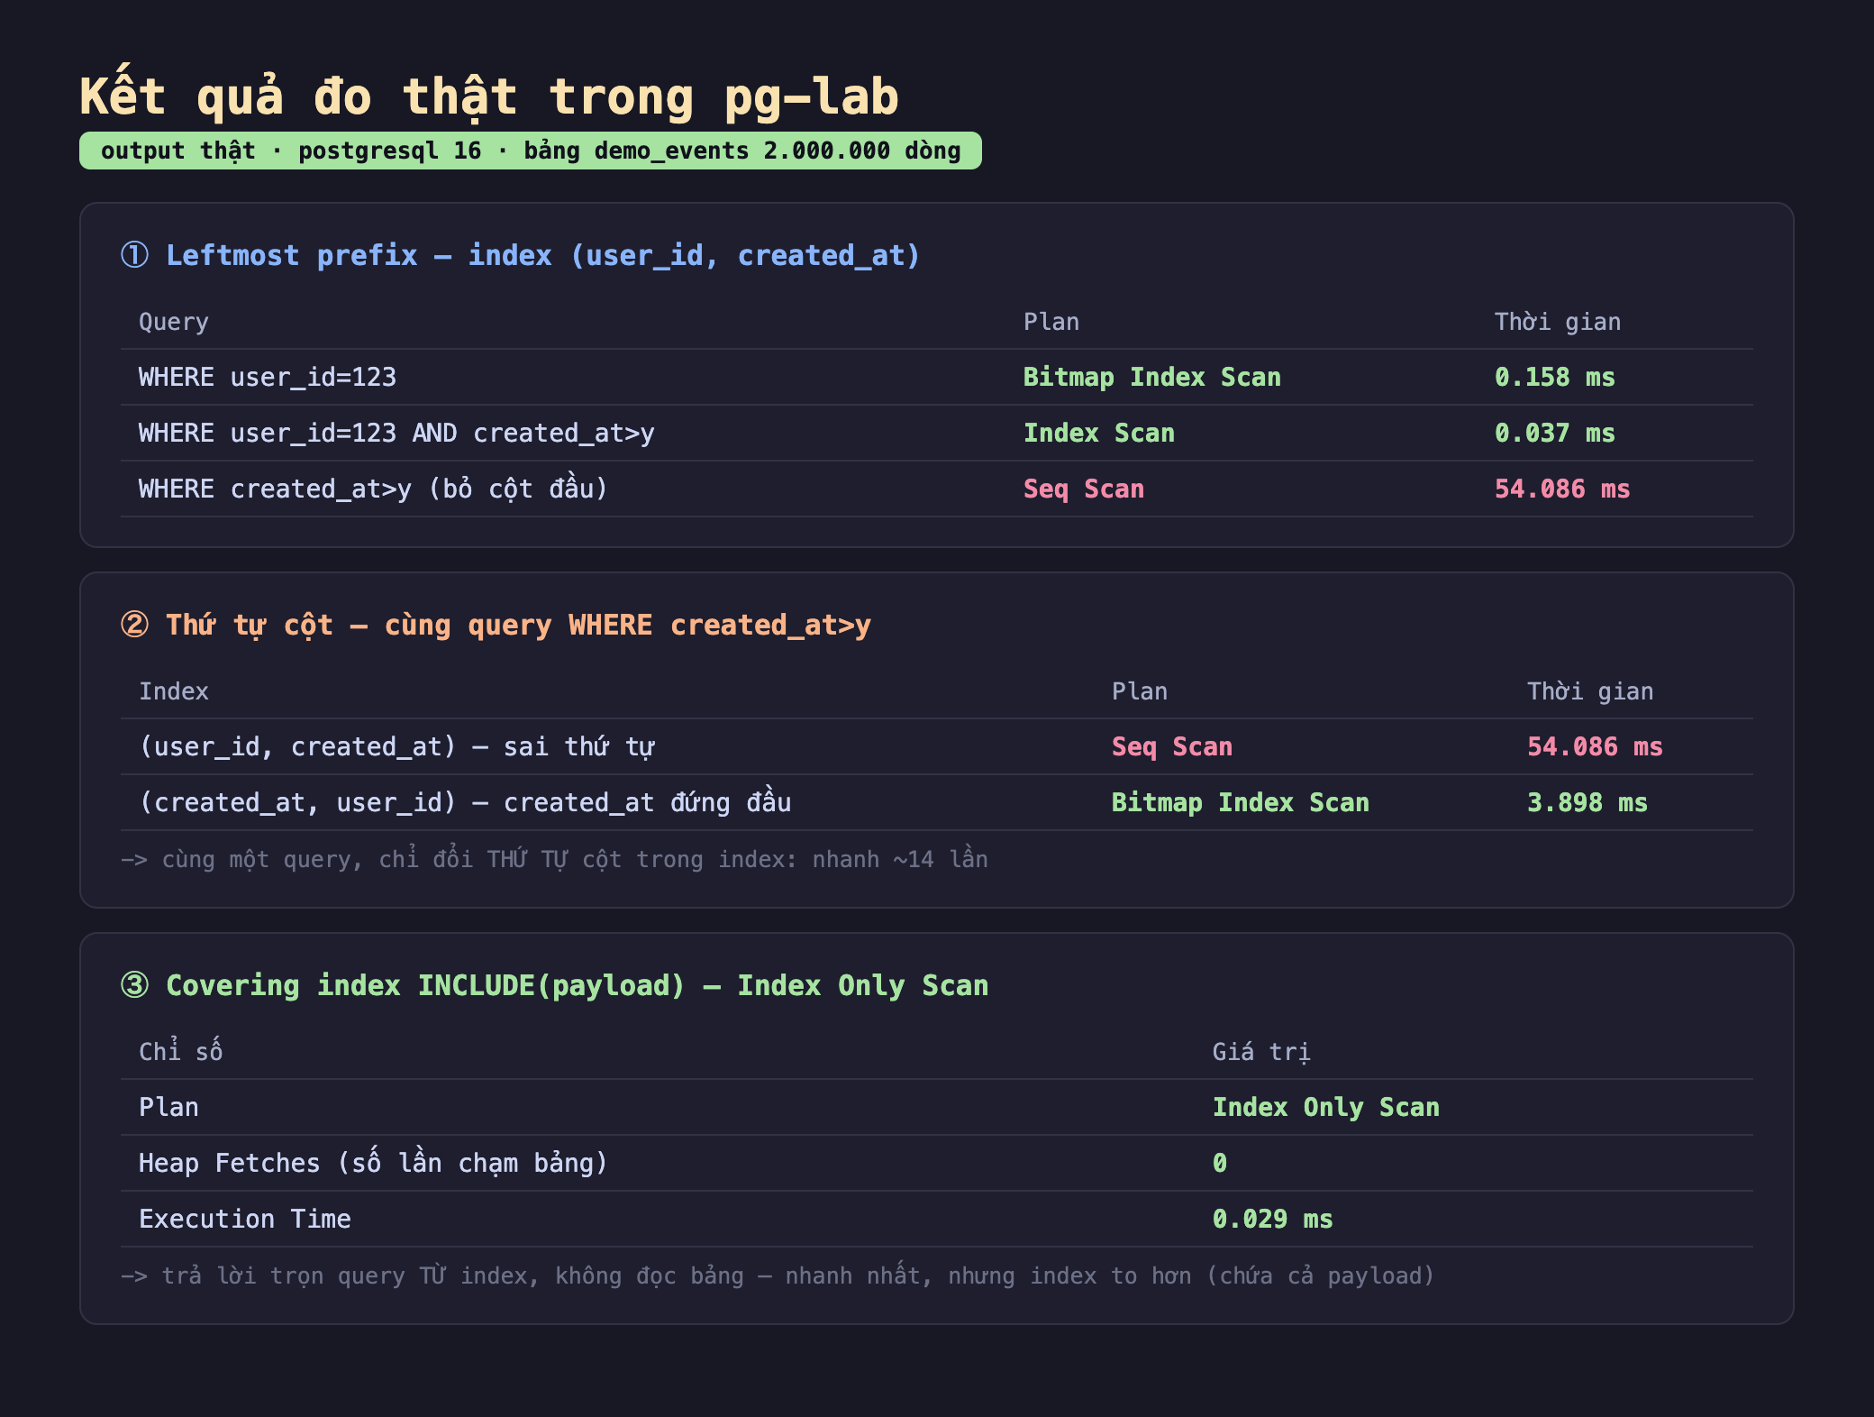1874x1417 pixels.
Task: Click '54.086 ms' in the Thứ tự cột table
Action: point(1595,746)
